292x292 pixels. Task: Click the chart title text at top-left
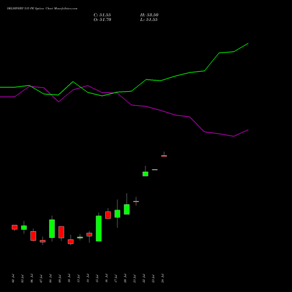click(x=42, y=9)
